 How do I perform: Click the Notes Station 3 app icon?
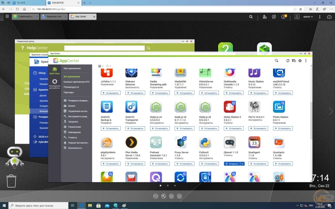230,107
